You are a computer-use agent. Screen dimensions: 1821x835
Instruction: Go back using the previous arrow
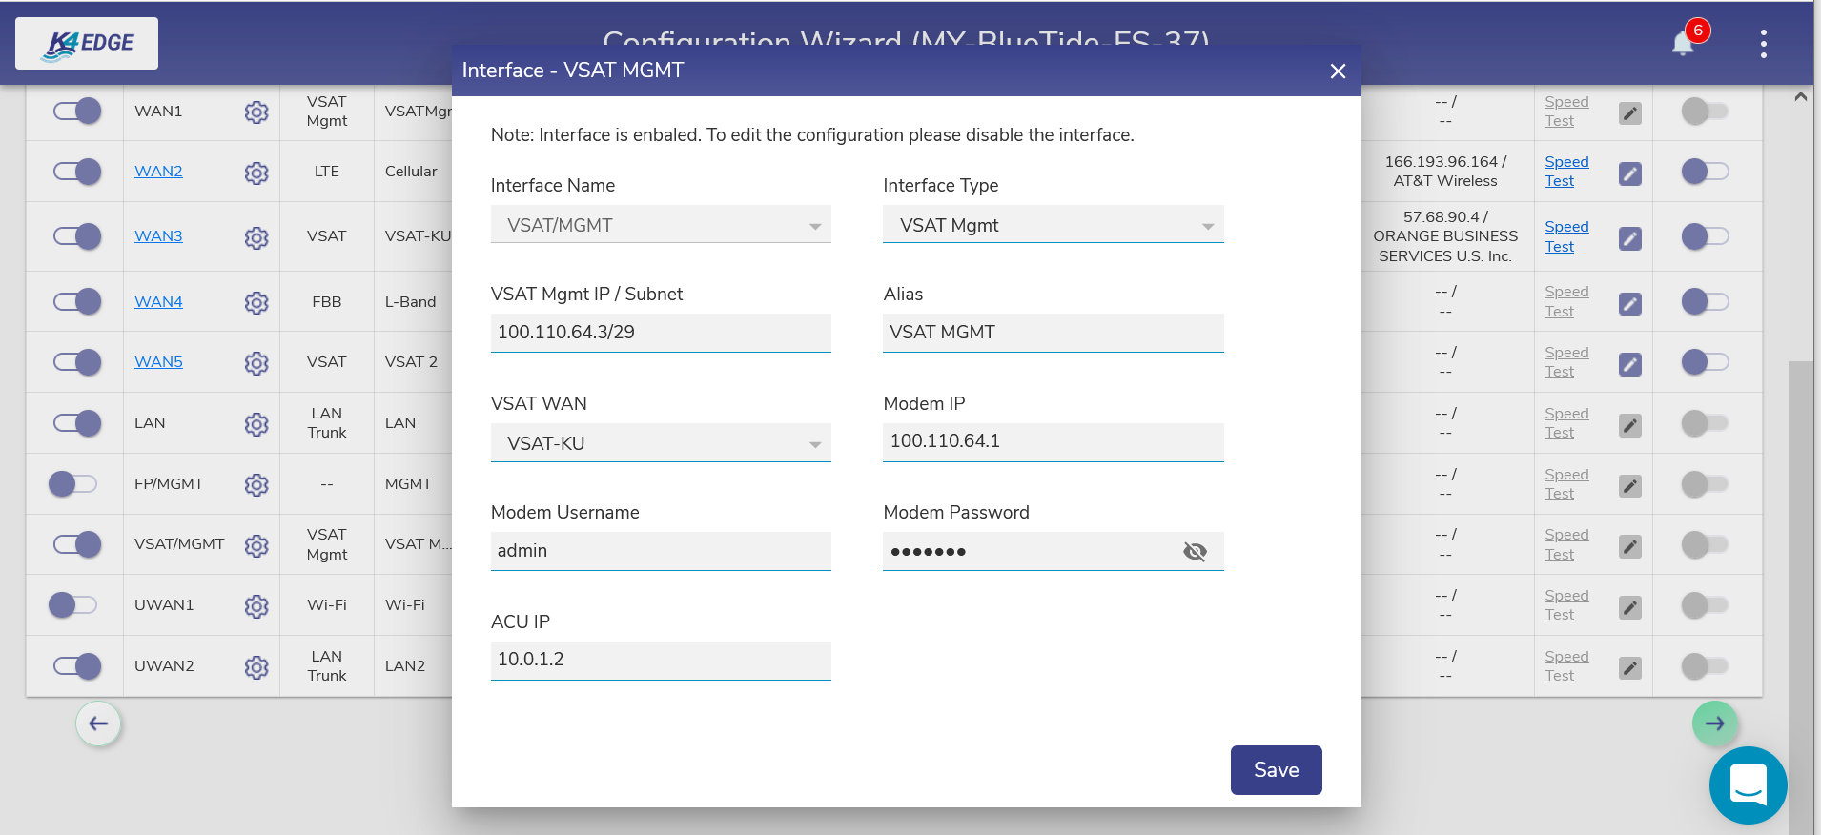point(98,723)
